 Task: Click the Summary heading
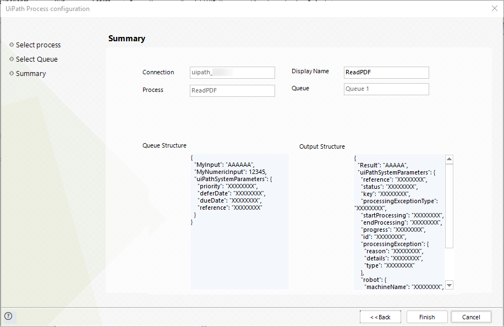click(x=127, y=39)
